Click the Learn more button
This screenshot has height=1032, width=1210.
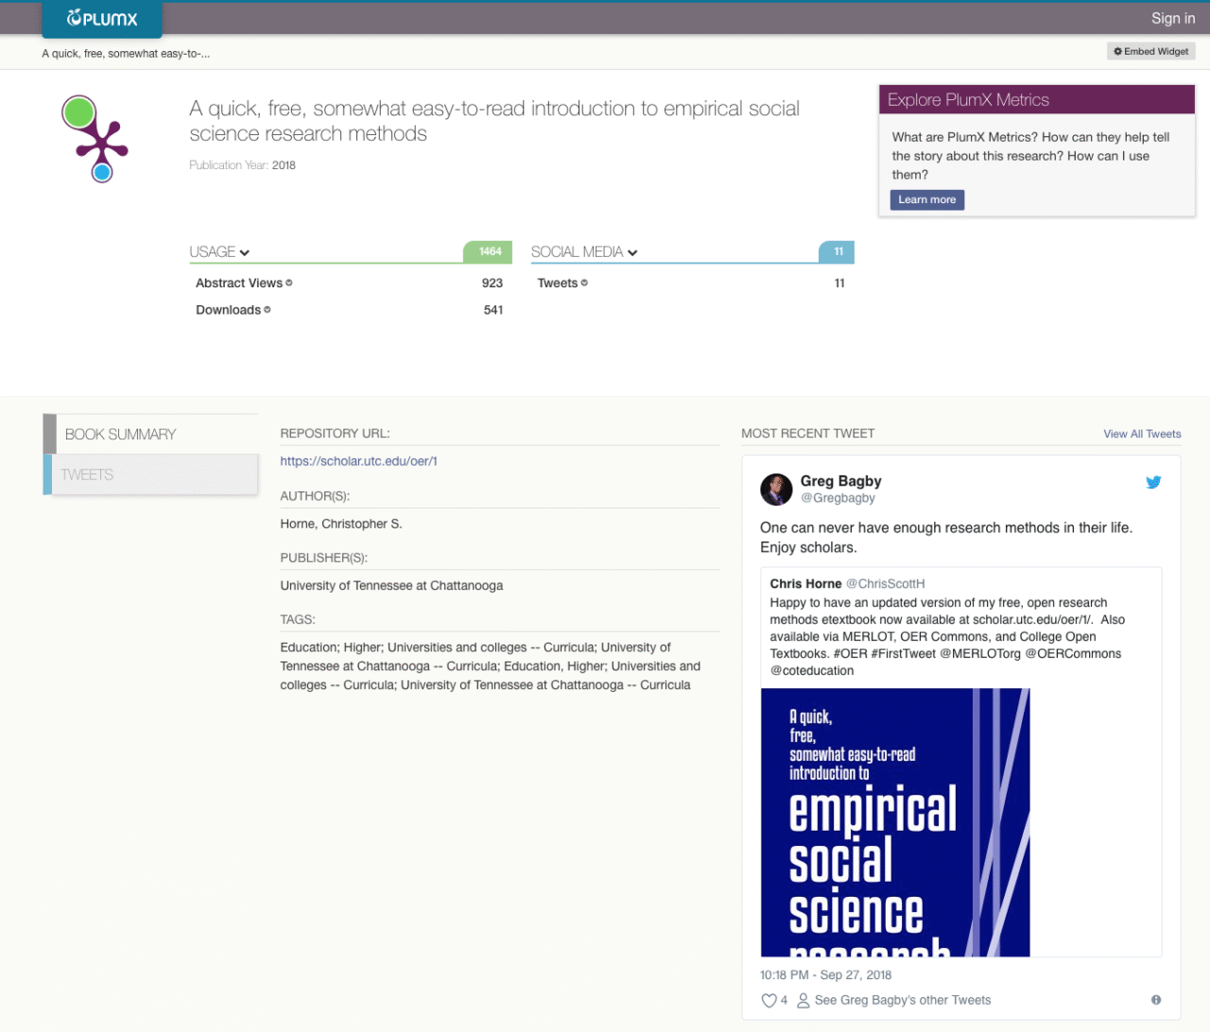click(x=926, y=199)
